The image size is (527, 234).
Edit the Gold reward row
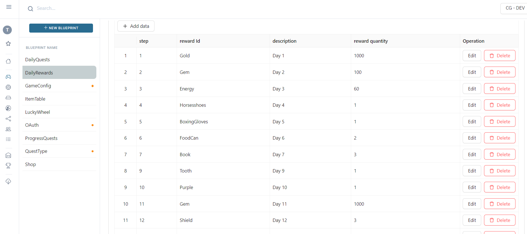[x=472, y=56]
